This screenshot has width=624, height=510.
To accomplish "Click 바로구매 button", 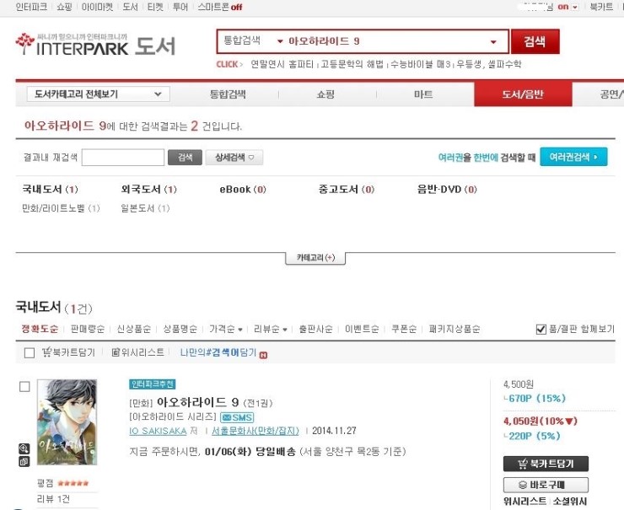I will click(546, 485).
